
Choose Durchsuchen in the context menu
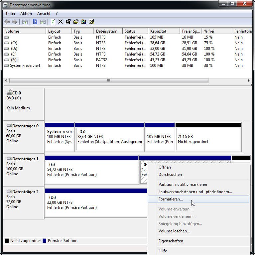(x=198, y=175)
